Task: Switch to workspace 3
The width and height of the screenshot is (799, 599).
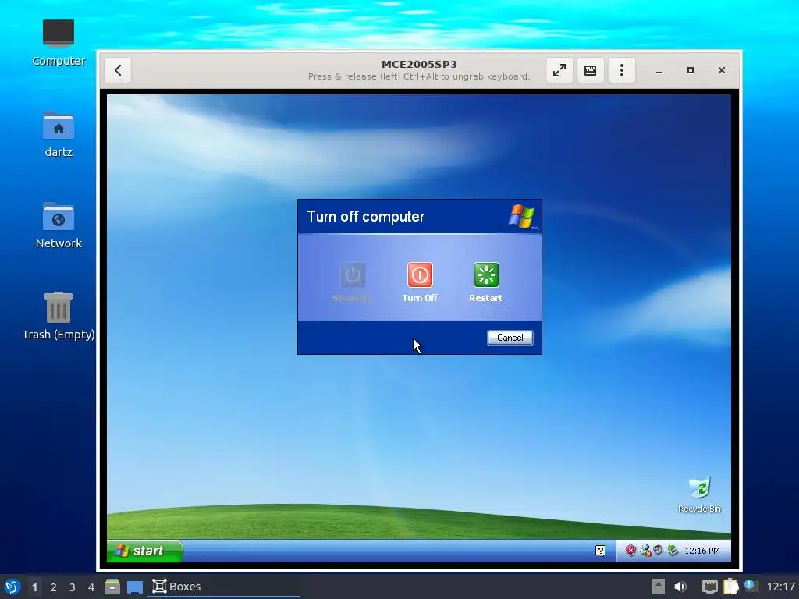Action: [x=73, y=587]
